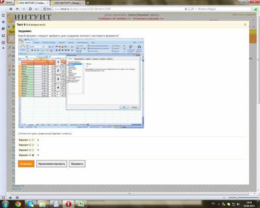Open a new browser tab with plus
This screenshot has width=260, height=208.
pos(88,3)
